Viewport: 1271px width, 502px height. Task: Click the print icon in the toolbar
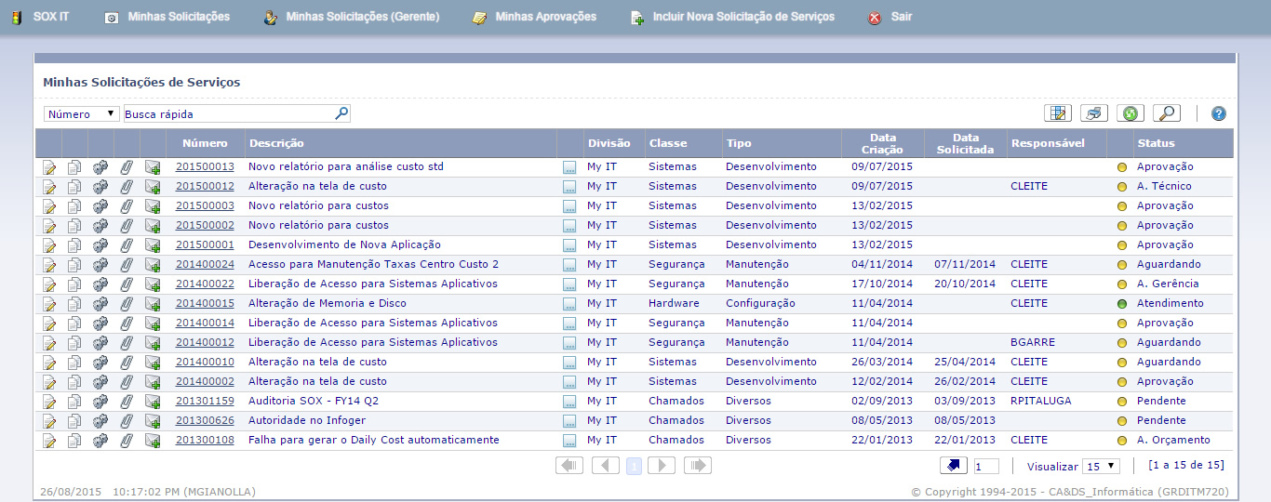pyautogui.click(x=1093, y=113)
